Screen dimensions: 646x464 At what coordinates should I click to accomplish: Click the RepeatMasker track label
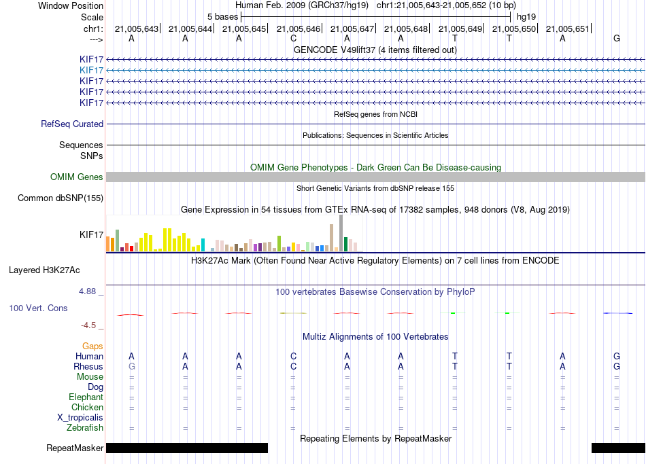pos(75,448)
